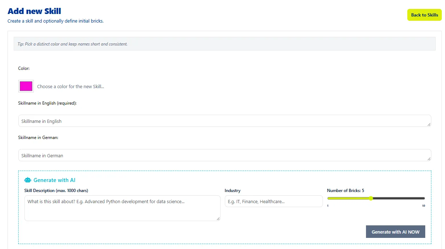Viewport: 445px width, 249px height.
Task: Click the robot icon beside Generate with AI
Action: [x=28, y=180]
